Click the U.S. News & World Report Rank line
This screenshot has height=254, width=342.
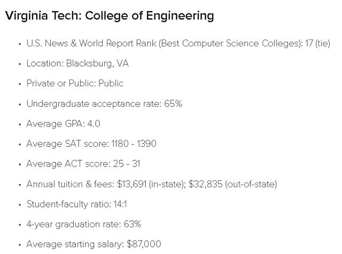tap(178, 43)
